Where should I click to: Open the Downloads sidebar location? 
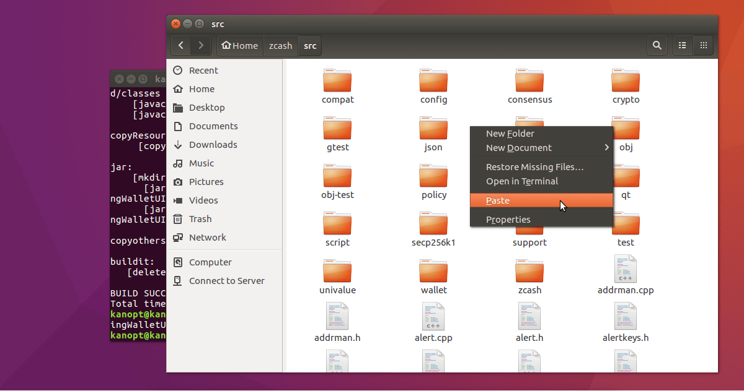click(213, 145)
